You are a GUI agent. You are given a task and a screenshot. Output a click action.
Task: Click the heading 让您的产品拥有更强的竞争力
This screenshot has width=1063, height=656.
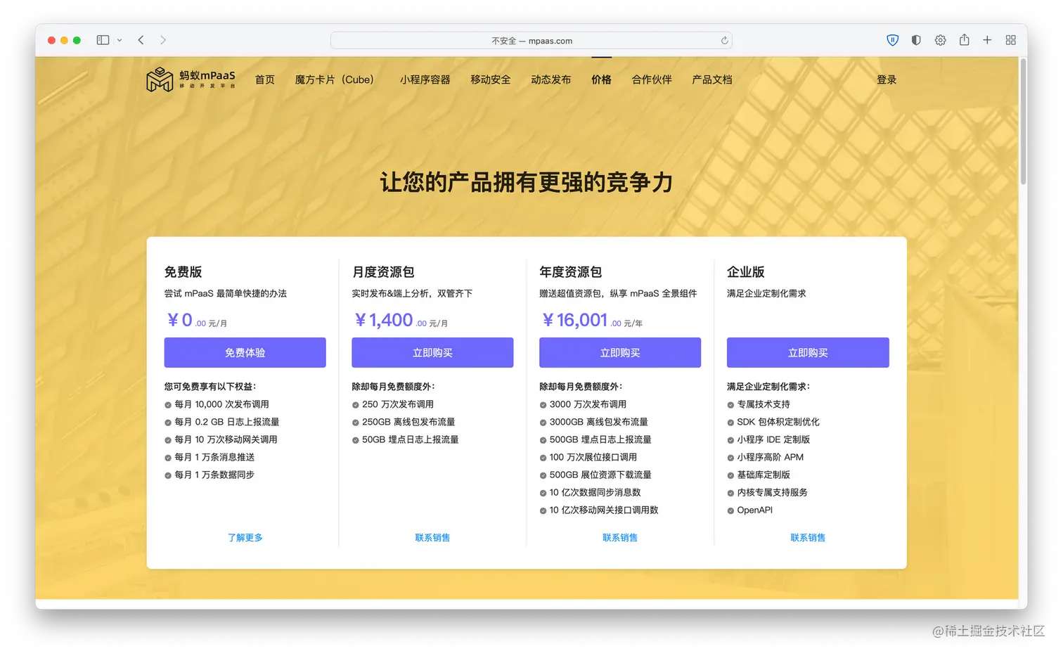[527, 182]
